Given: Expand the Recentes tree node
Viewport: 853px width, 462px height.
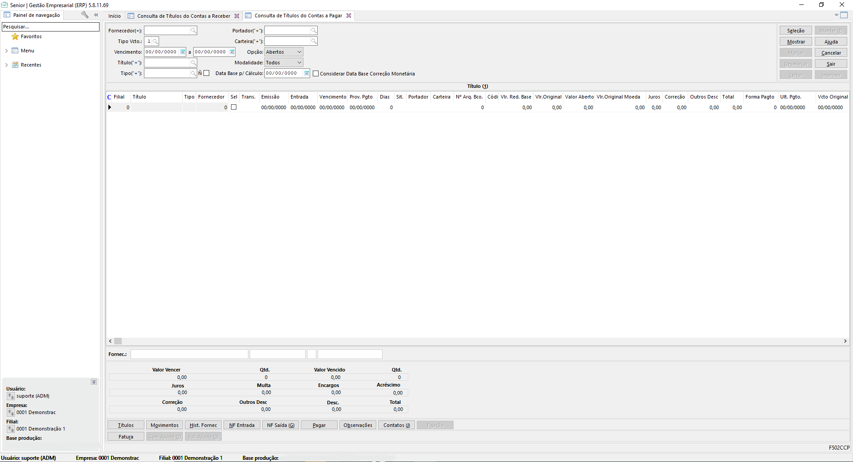Looking at the screenshot, I should (x=6, y=65).
